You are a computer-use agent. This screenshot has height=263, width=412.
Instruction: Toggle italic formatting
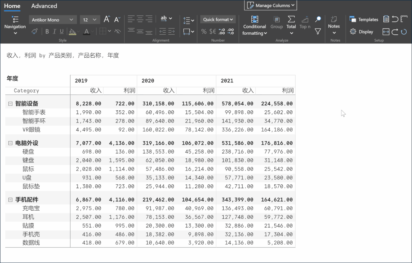click(x=55, y=32)
